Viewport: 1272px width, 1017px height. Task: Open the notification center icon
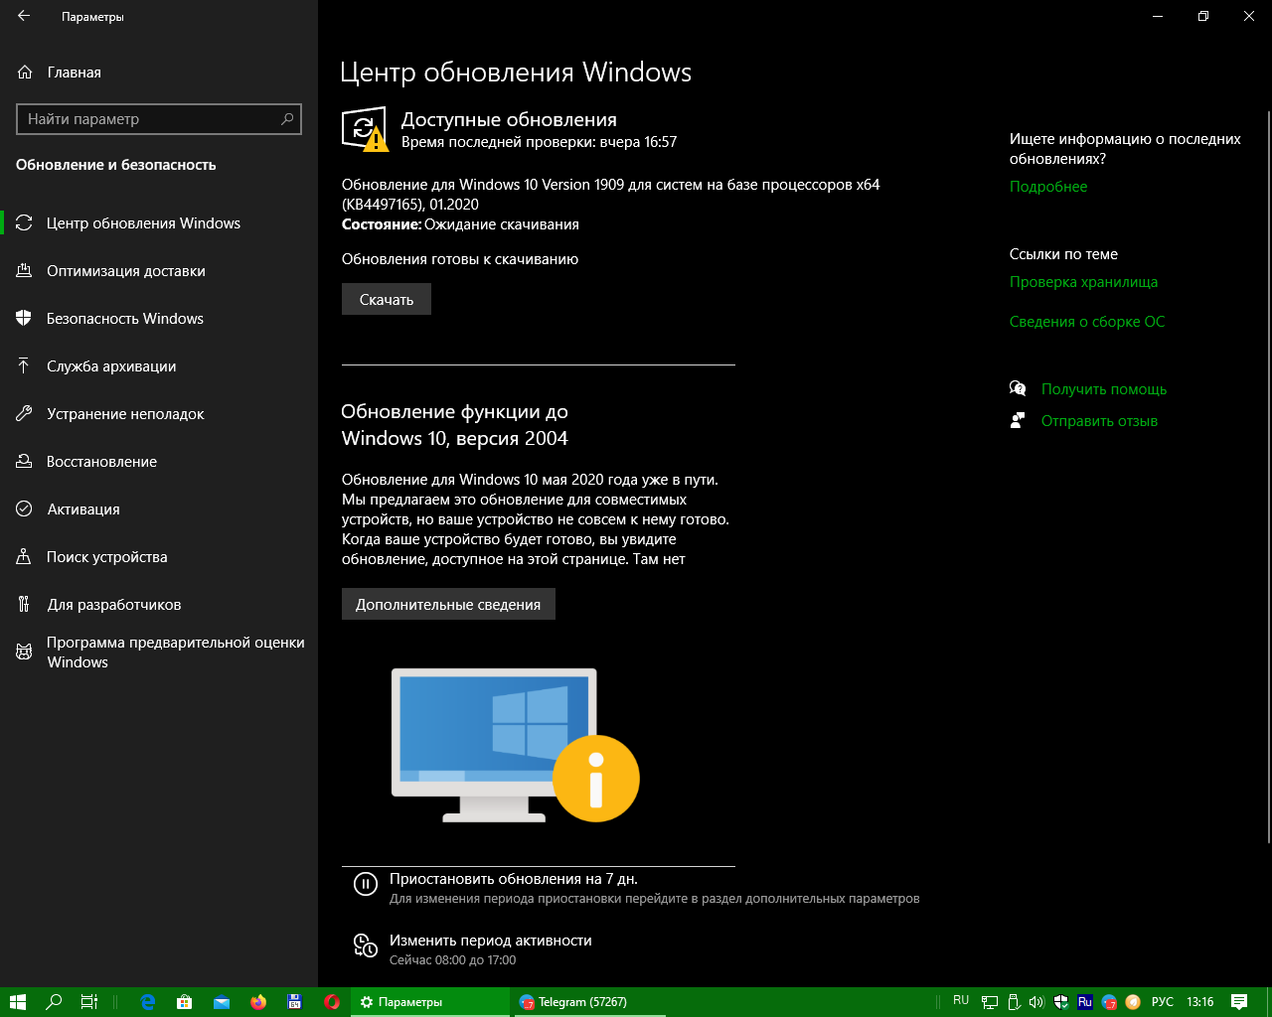pyautogui.click(x=1239, y=1002)
